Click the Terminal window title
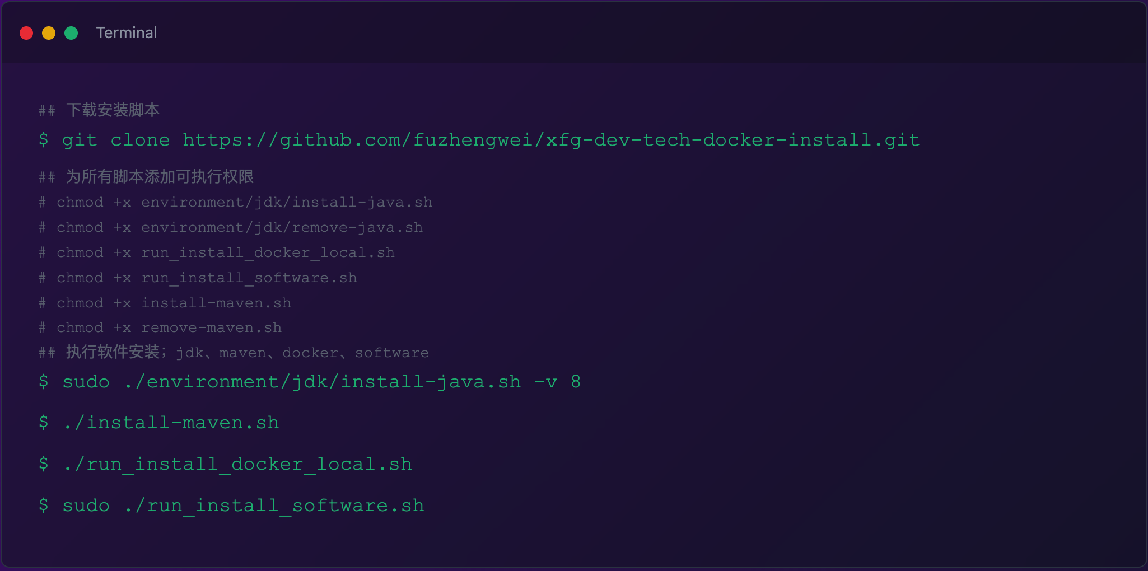This screenshot has width=1148, height=571. [x=127, y=33]
